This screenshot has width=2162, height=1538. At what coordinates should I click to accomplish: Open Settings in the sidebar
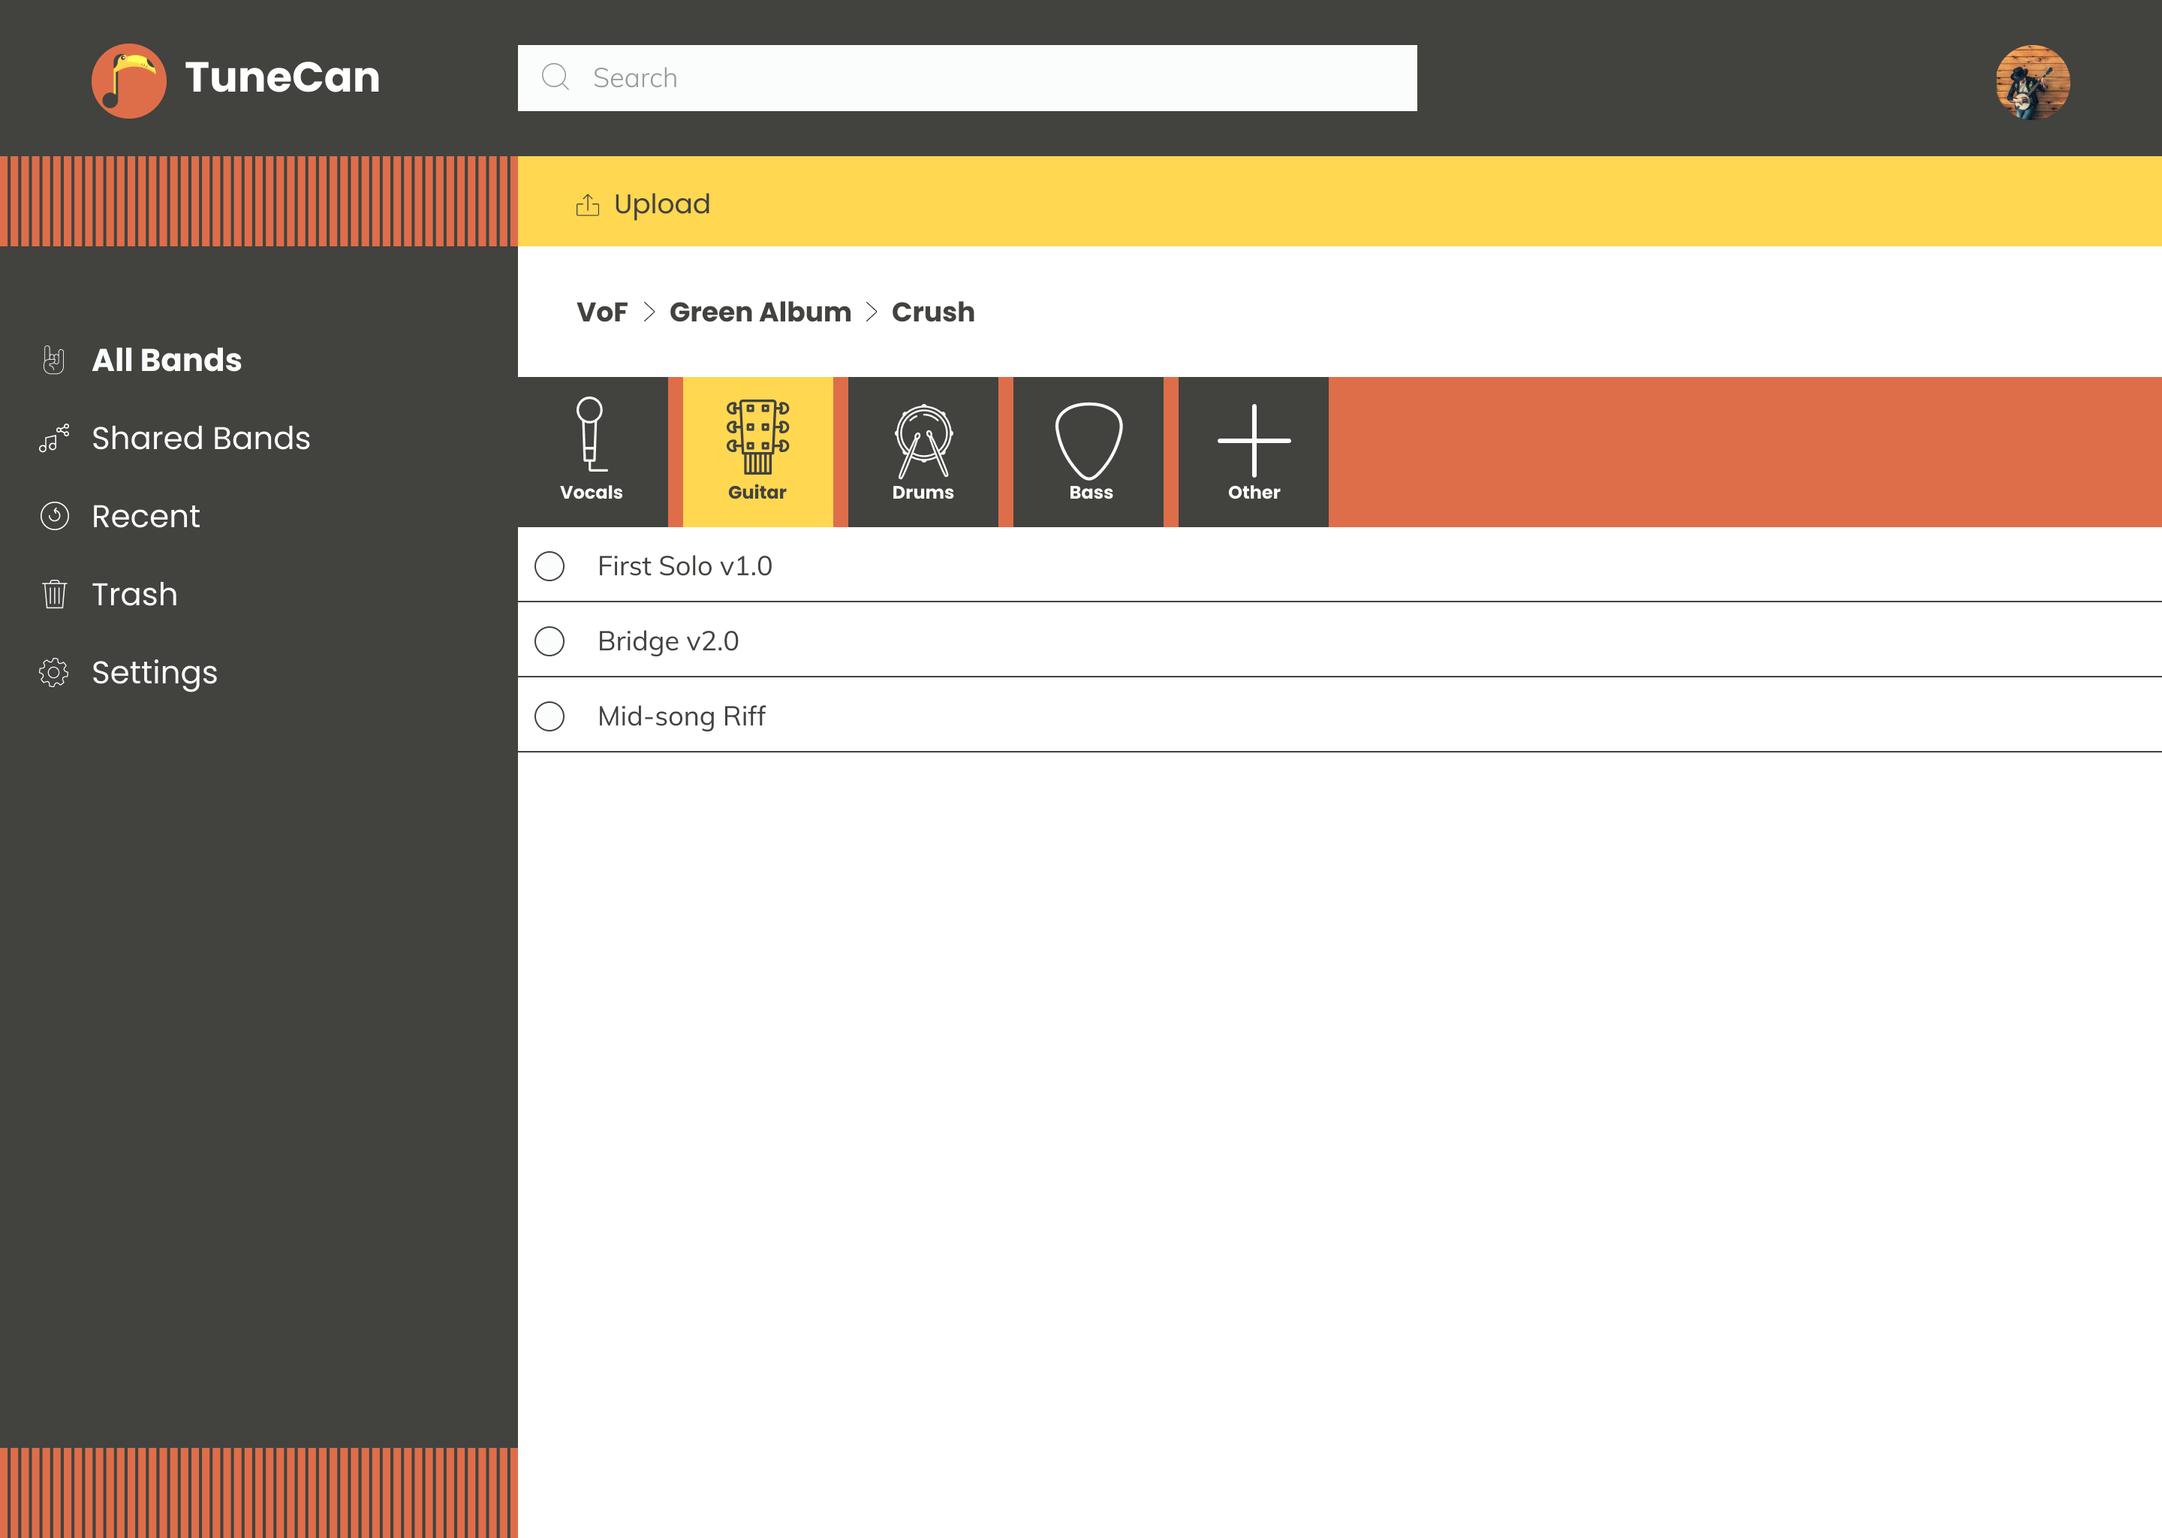(155, 674)
